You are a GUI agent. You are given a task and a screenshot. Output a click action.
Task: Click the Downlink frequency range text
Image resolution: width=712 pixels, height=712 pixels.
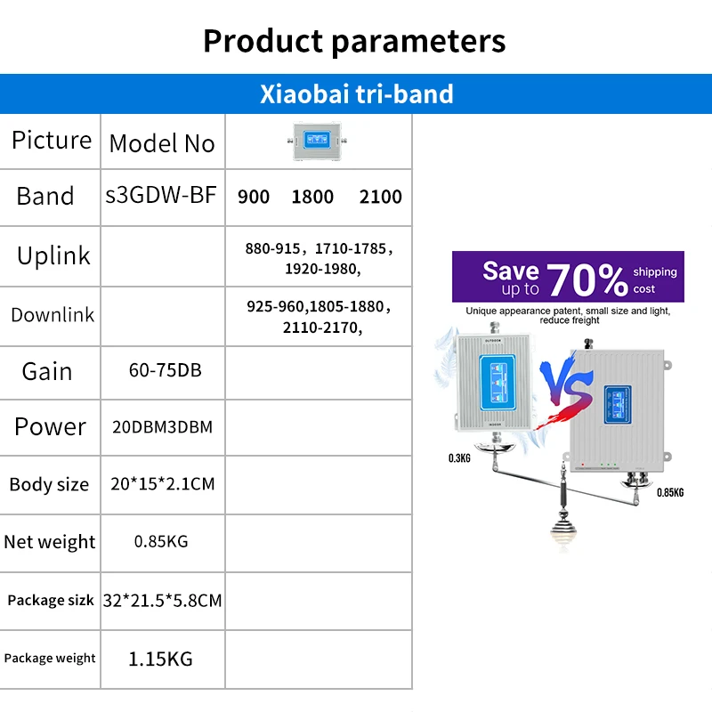pos(318,317)
